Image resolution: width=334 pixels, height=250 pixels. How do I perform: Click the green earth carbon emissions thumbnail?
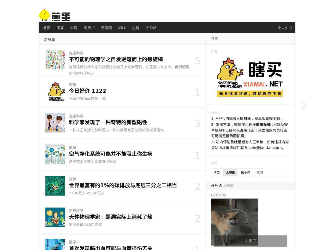[55, 186]
